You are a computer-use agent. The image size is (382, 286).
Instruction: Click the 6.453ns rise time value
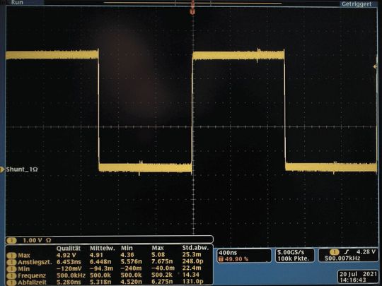[69, 262]
